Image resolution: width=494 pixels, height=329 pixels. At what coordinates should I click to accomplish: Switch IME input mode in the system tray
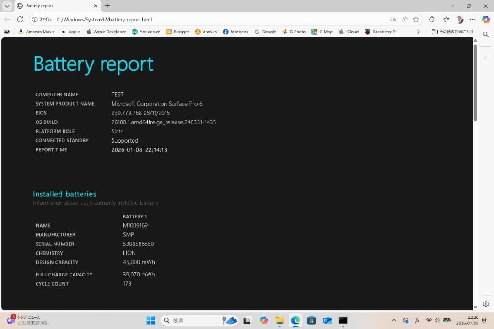[417, 320]
